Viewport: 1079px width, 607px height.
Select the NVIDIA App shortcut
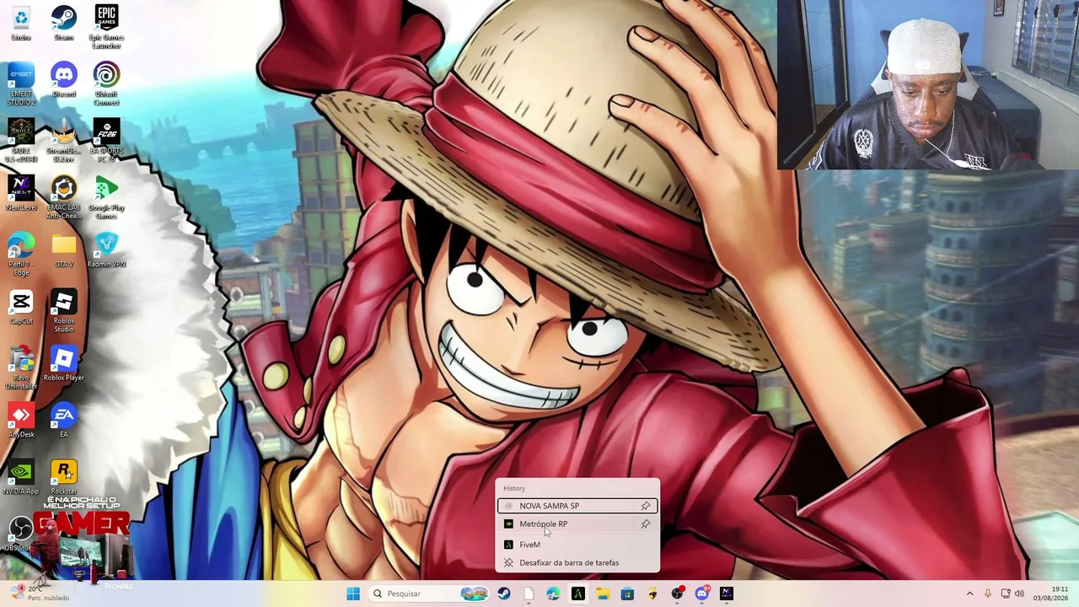[21, 476]
